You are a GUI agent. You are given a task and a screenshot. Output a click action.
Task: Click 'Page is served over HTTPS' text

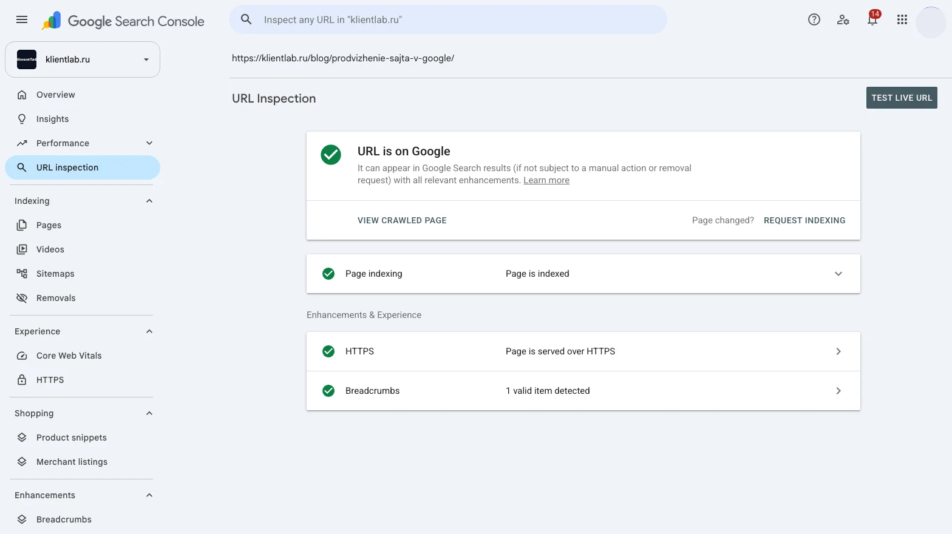560,351
